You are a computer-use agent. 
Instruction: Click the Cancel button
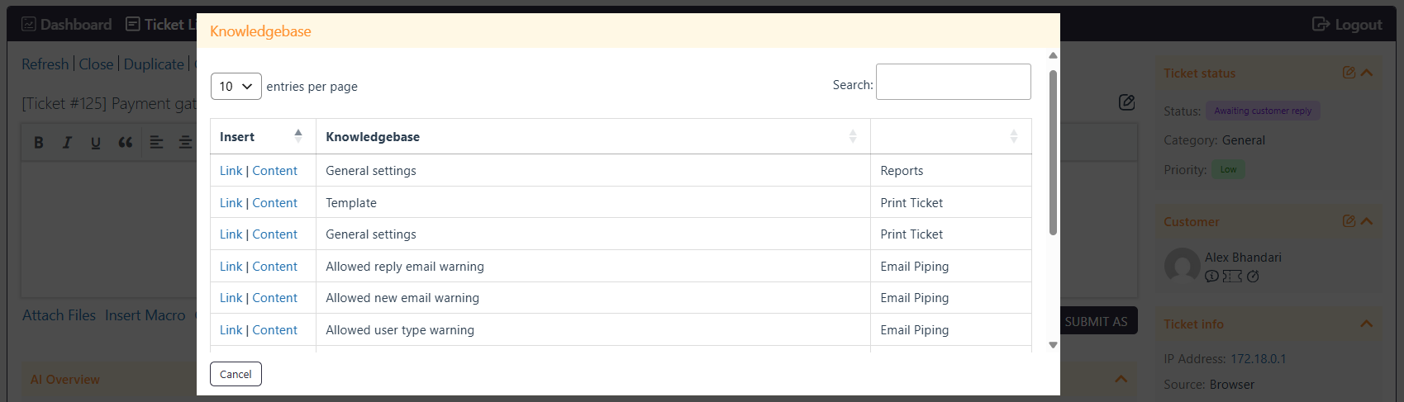pos(236,374)
